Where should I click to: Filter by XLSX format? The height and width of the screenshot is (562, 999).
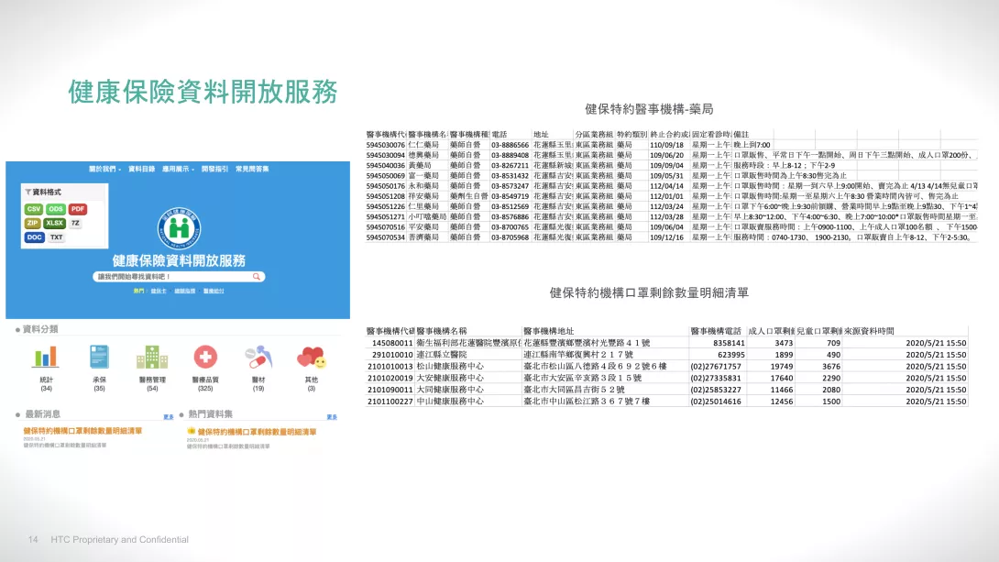click(55, 223)
